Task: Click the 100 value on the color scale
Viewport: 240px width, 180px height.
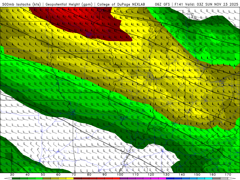Action: pyautogui.click(x=120, y=175)
